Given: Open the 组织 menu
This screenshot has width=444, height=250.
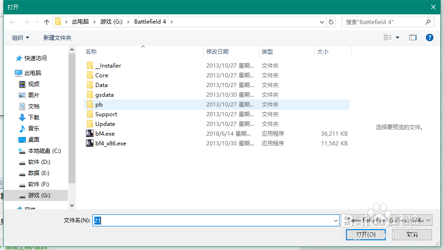Looking at the screenshot, I should [x=20, y=37].
